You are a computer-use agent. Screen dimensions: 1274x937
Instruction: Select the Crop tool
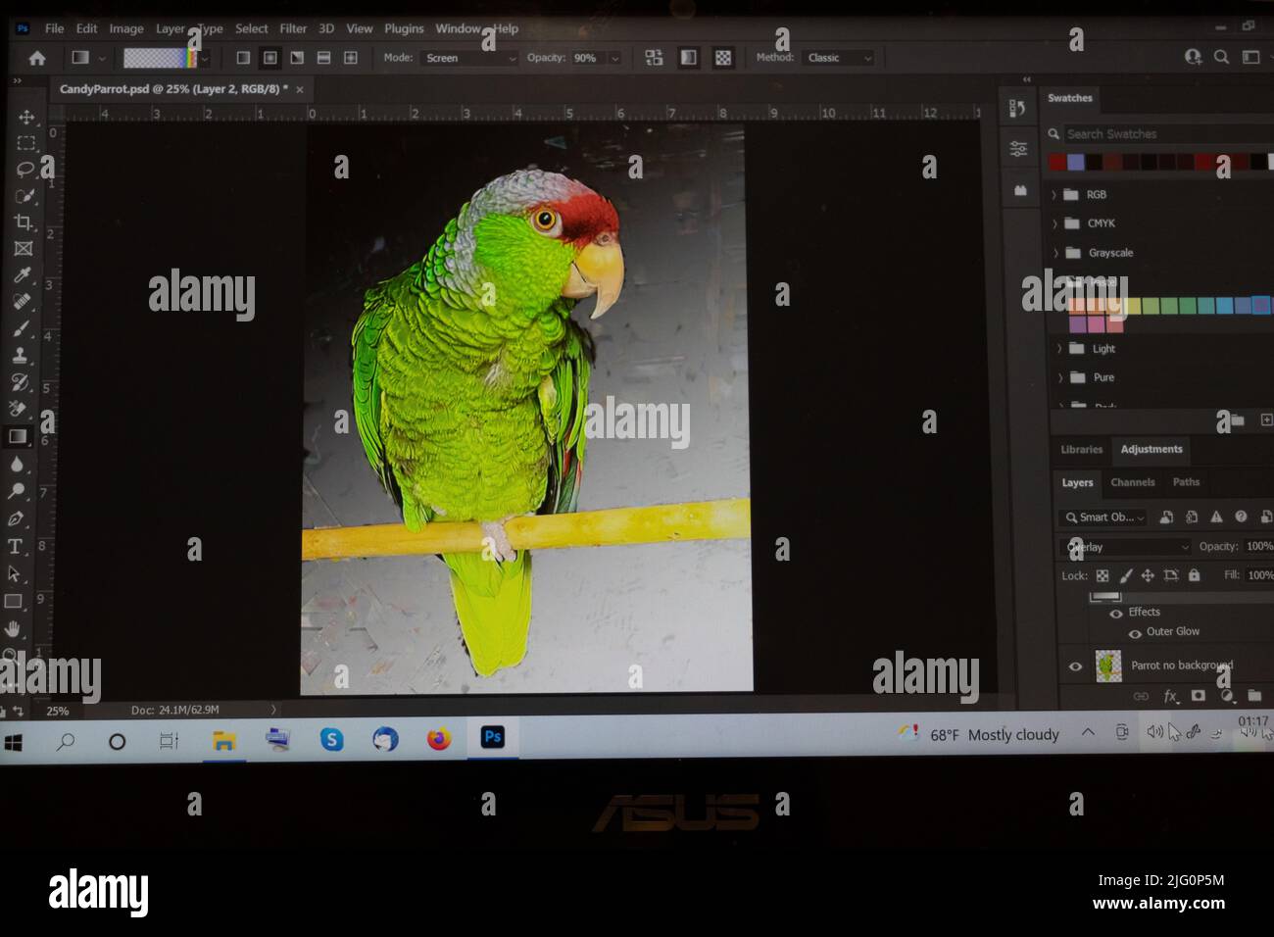(24, 222)
